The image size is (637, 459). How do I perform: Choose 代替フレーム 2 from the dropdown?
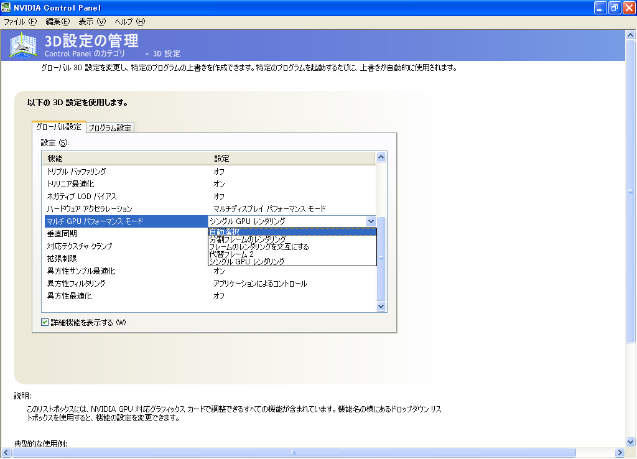click(292, 254)
